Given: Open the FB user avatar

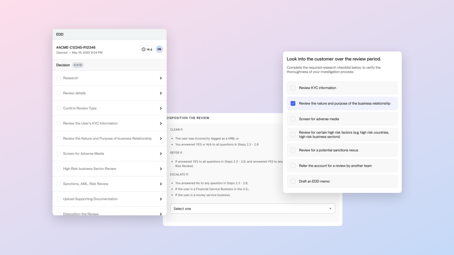Looking at the screenshot, I should coord(159,49).
